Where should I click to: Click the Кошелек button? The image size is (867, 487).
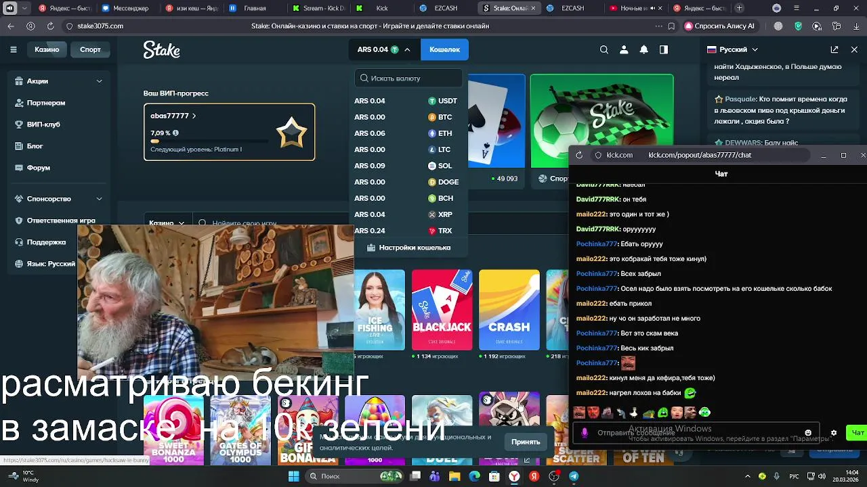(x=444, y=49)
